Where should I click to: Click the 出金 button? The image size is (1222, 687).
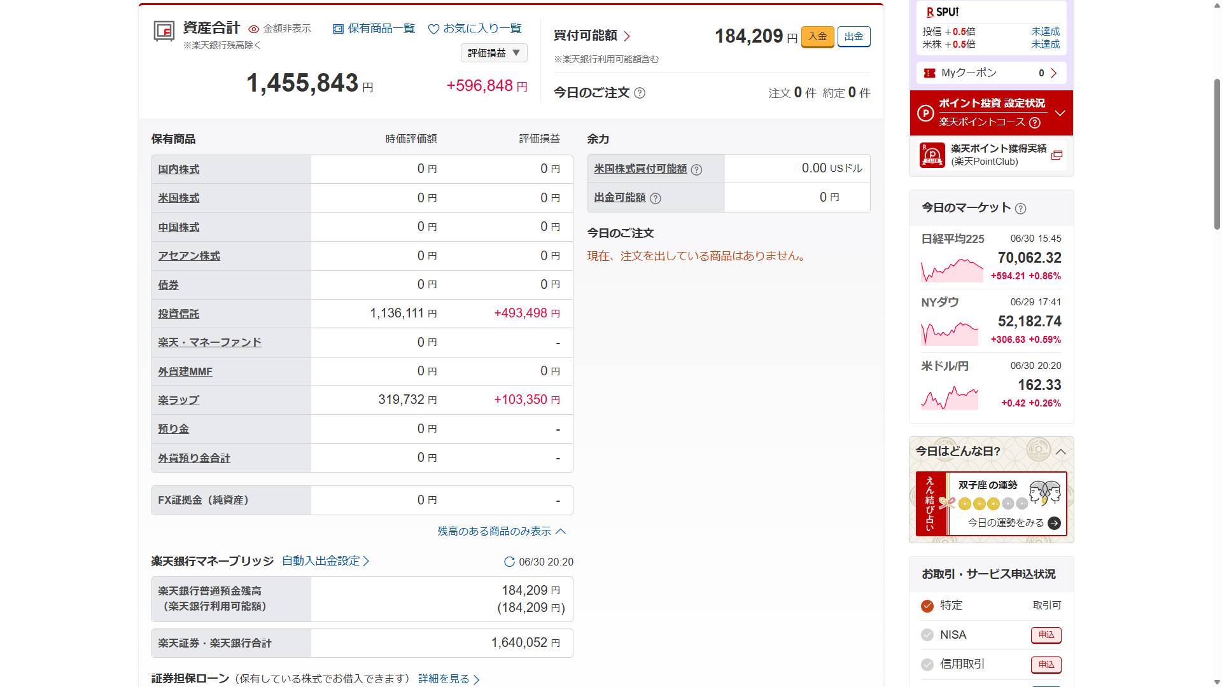pos(853,36)
